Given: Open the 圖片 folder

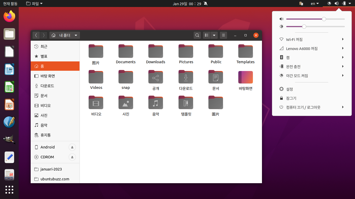Looking at the screenshot, I should [x=216, y=103].
